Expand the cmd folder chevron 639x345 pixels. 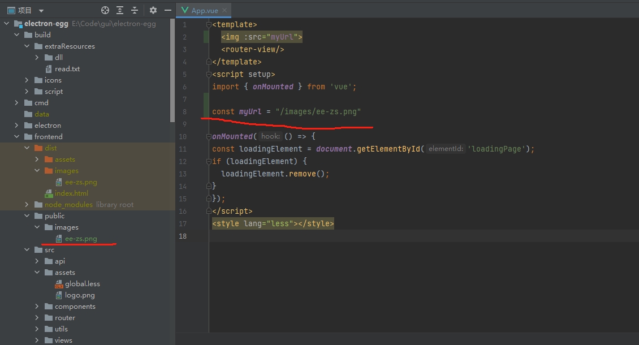pyautogui.click(x=17, y=103)
